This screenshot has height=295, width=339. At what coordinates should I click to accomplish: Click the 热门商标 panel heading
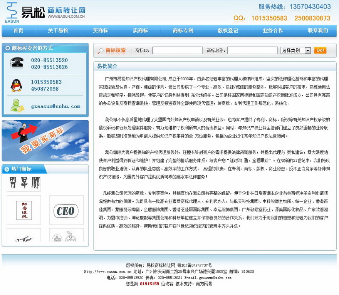[22, 169]
